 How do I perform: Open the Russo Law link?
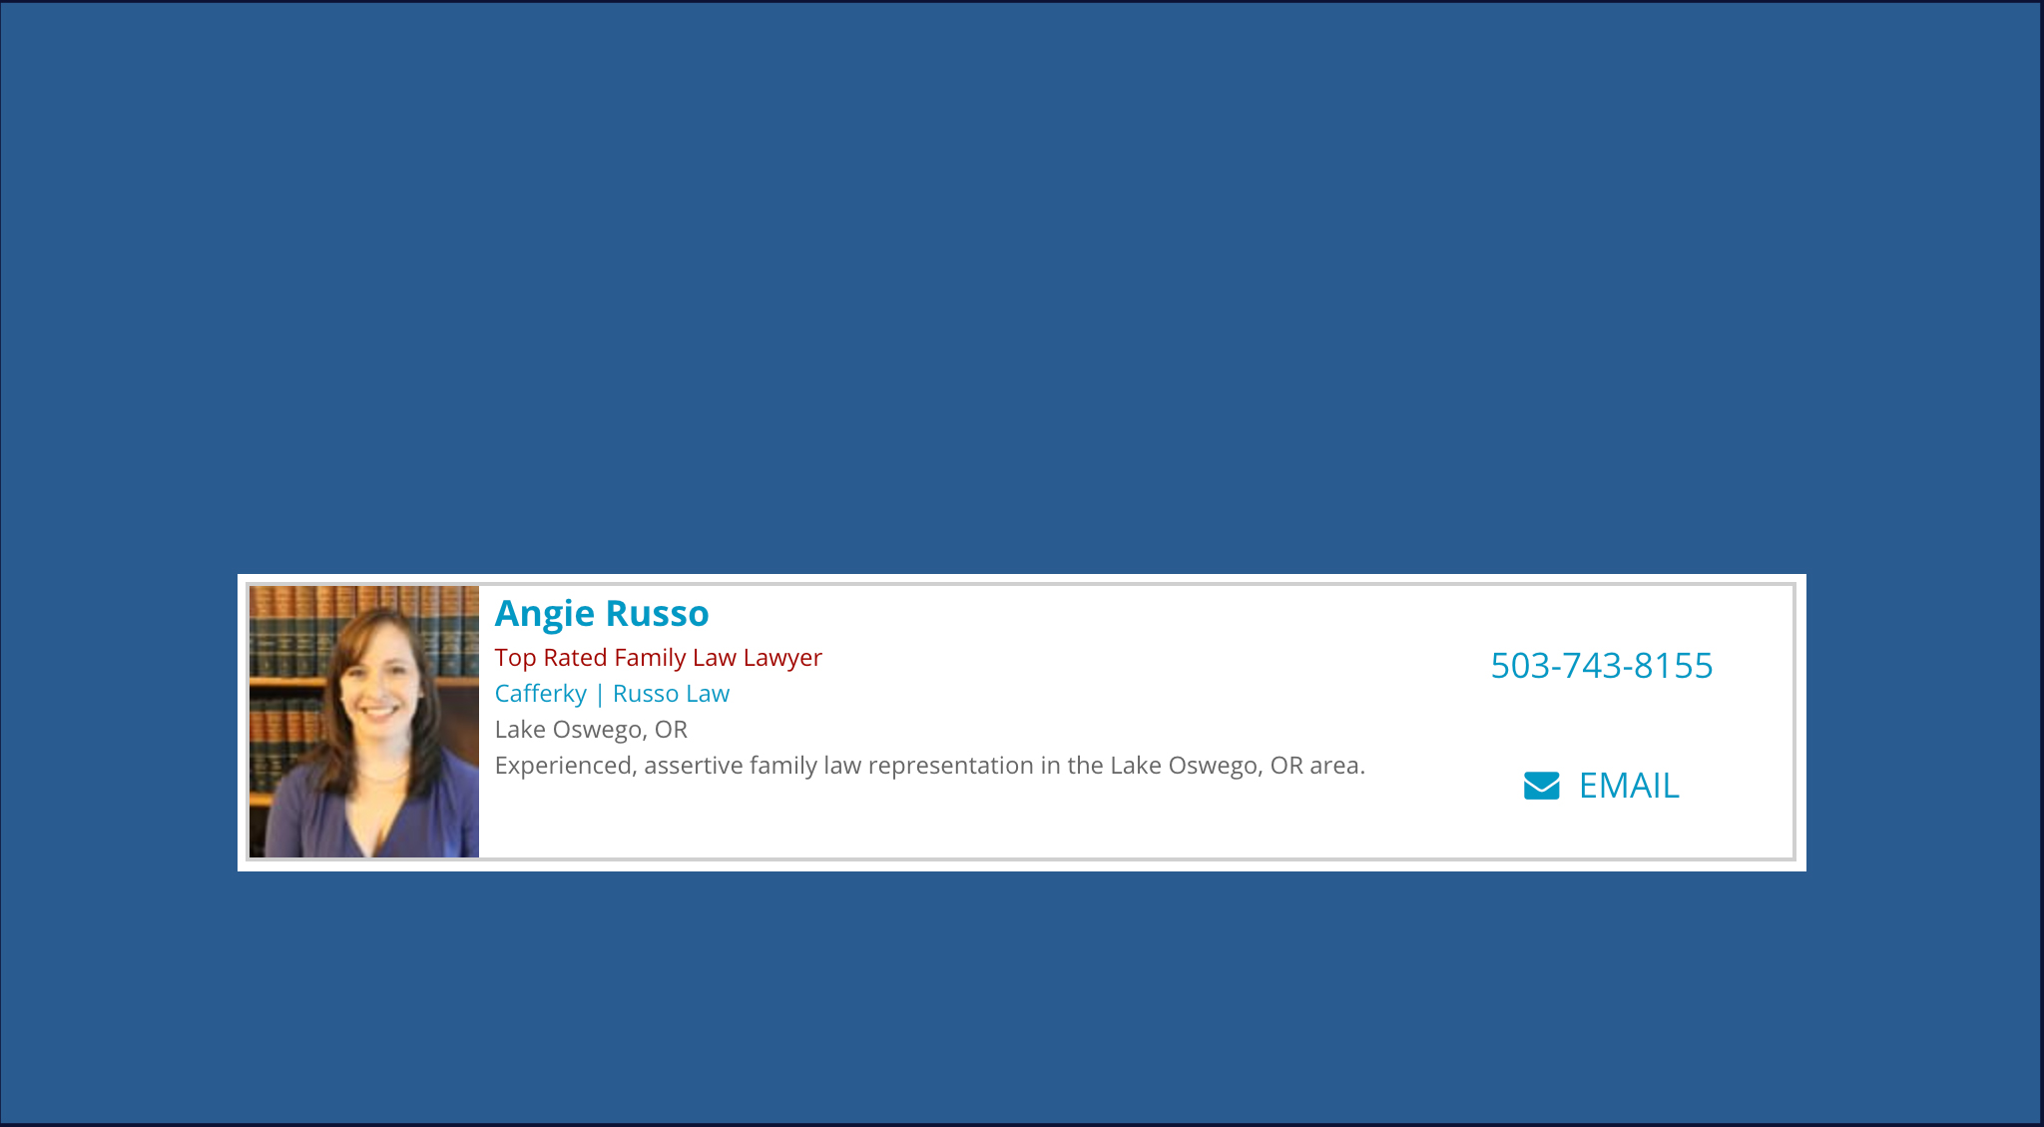(671, 693)
